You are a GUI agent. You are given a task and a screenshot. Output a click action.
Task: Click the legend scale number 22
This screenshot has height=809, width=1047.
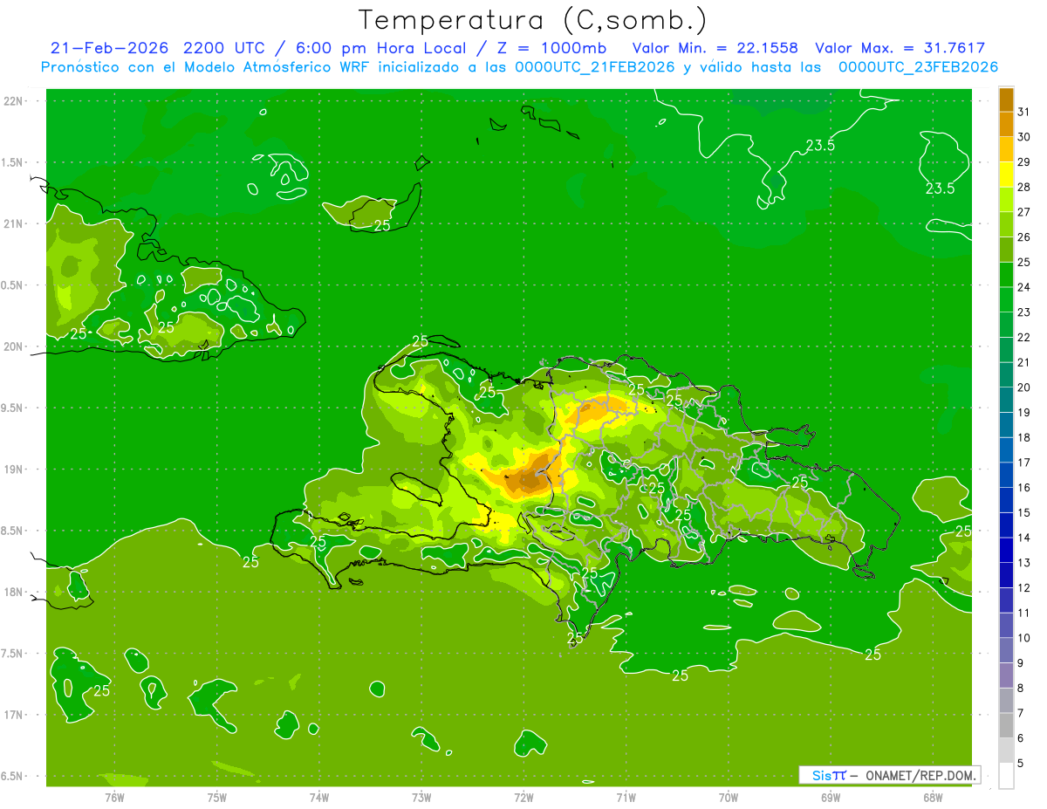coord(1024,338)
